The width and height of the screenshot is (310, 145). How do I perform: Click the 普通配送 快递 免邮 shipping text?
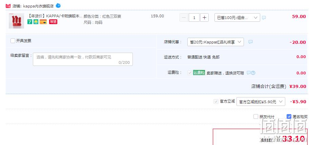point(203,57)
